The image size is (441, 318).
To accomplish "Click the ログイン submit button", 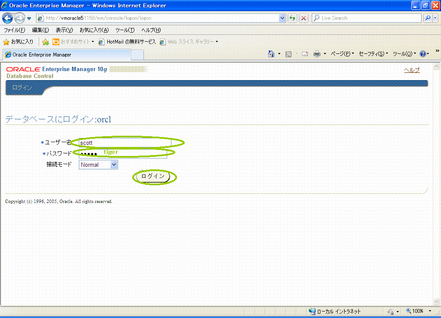I will point(153,177).
